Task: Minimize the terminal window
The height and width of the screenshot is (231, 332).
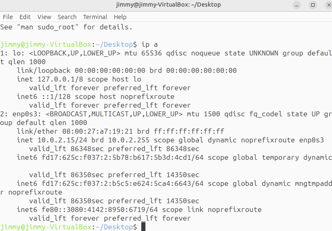Action: [297, 5]
